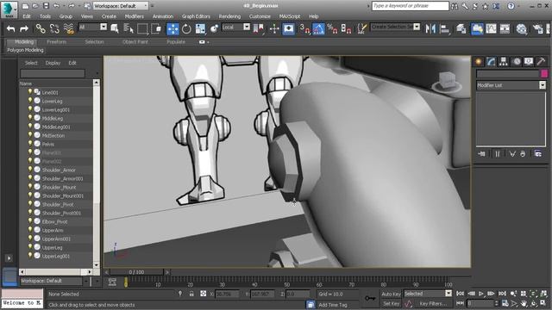Activate the Select and Scale tool
The height and width of the screenshot is (310, 552).
[200, 28]
